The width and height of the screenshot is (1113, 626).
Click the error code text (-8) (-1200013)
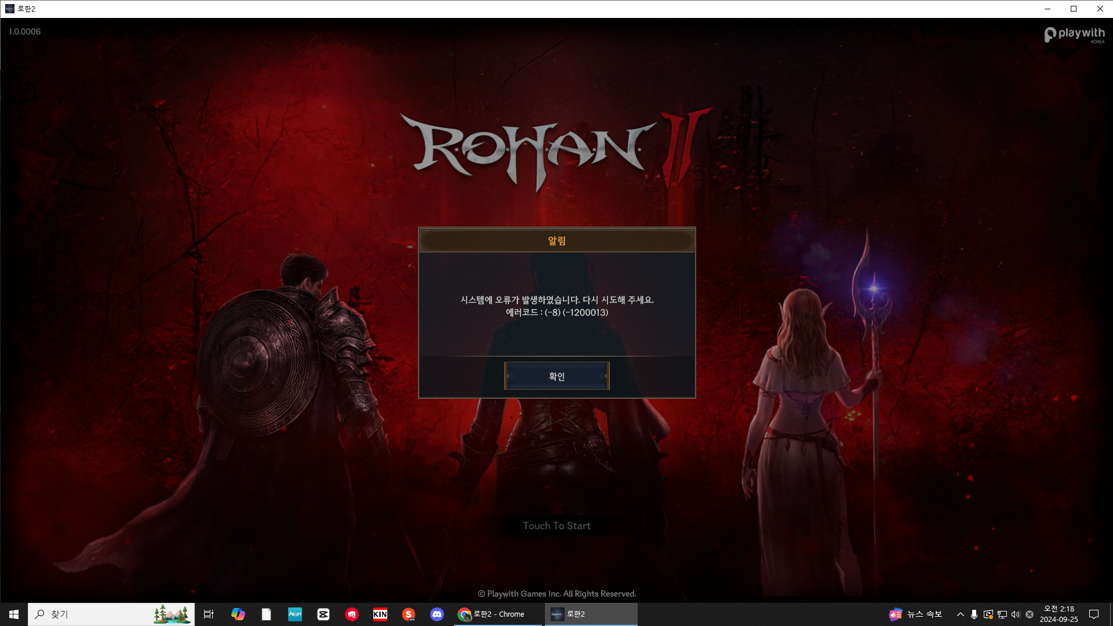[x=576, y=312]
